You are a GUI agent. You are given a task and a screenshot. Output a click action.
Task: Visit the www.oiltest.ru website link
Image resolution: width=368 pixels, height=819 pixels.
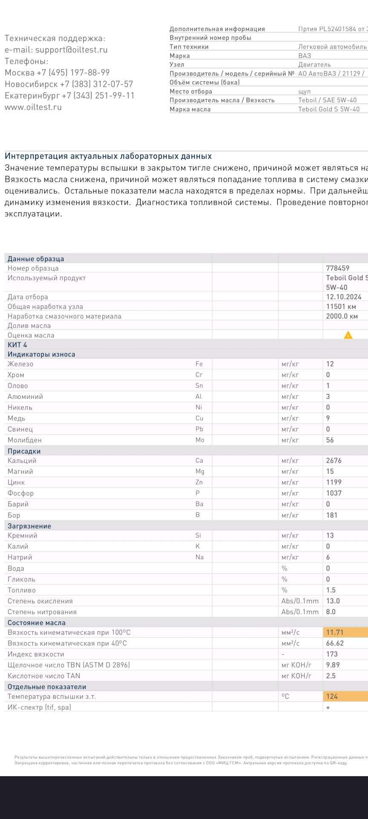pyautogui.click(x=33, y=107)
